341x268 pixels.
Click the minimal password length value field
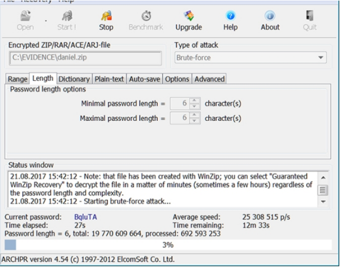tap(180, 103)
